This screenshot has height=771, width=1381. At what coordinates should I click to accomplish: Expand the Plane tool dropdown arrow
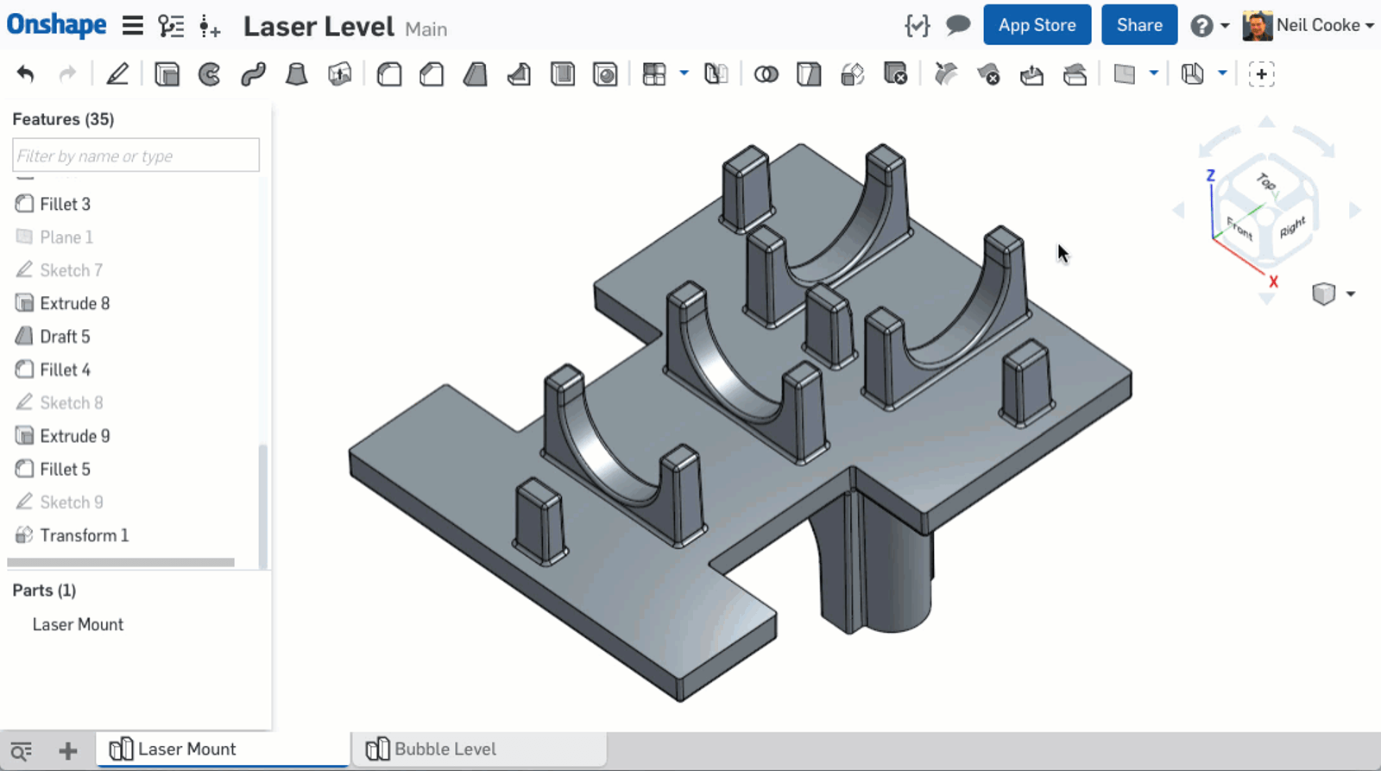pyautogui.click(x=1153, y=73)
